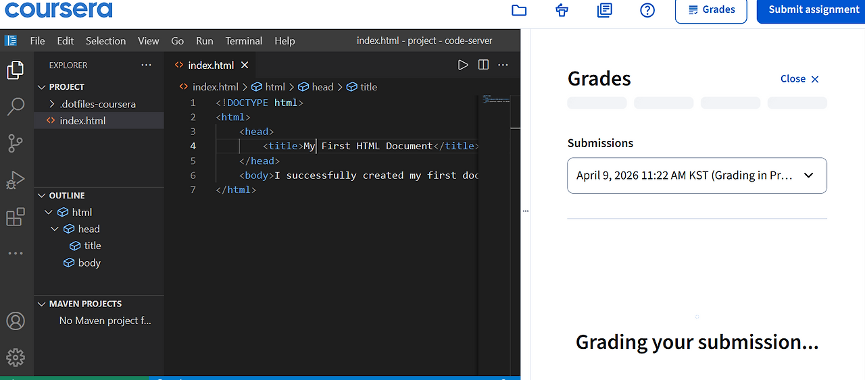The image size is (865, 380).
Task: Click the closing </head> tag on line 5
Action: point(259,161)
